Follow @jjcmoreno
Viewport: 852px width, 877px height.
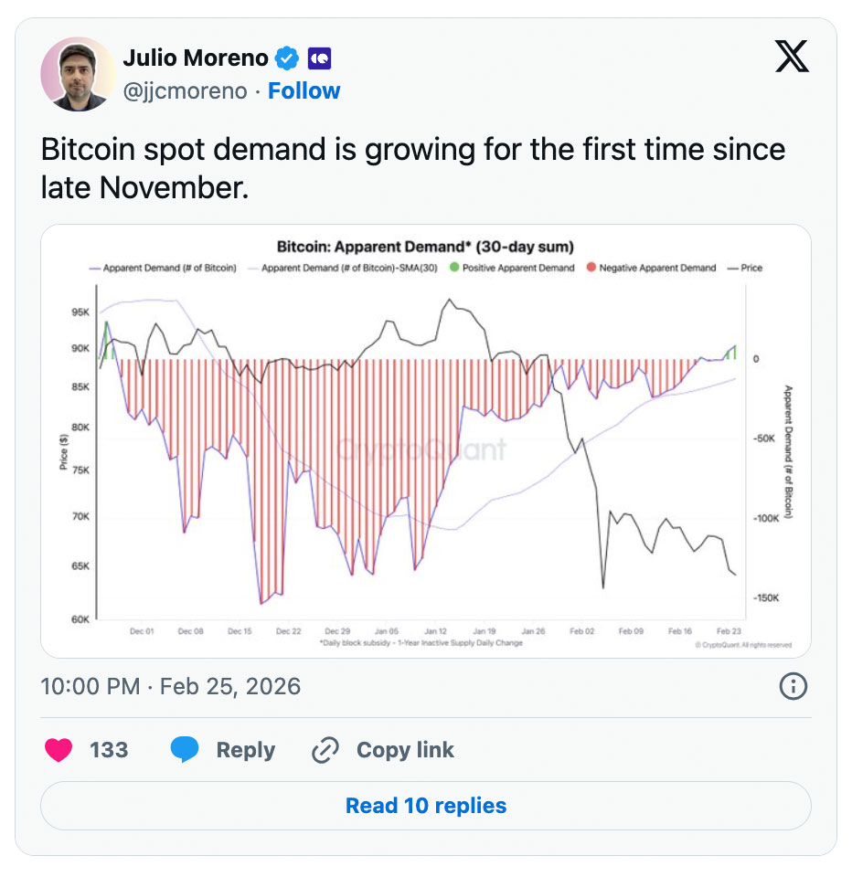coord(304,91)
